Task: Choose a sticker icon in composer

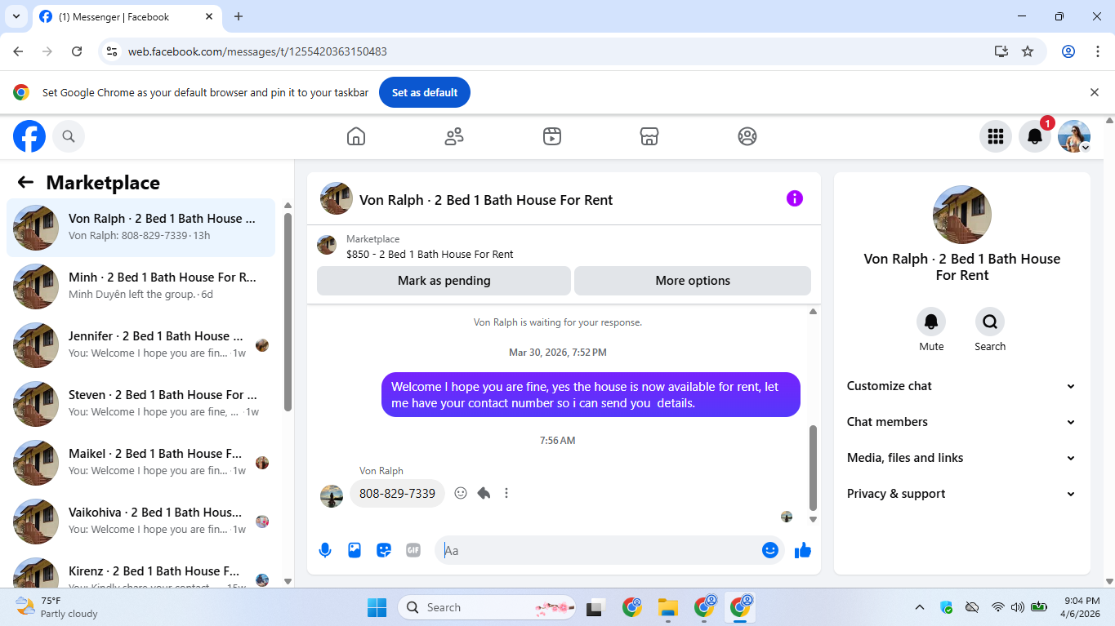Action: [384, 550]
